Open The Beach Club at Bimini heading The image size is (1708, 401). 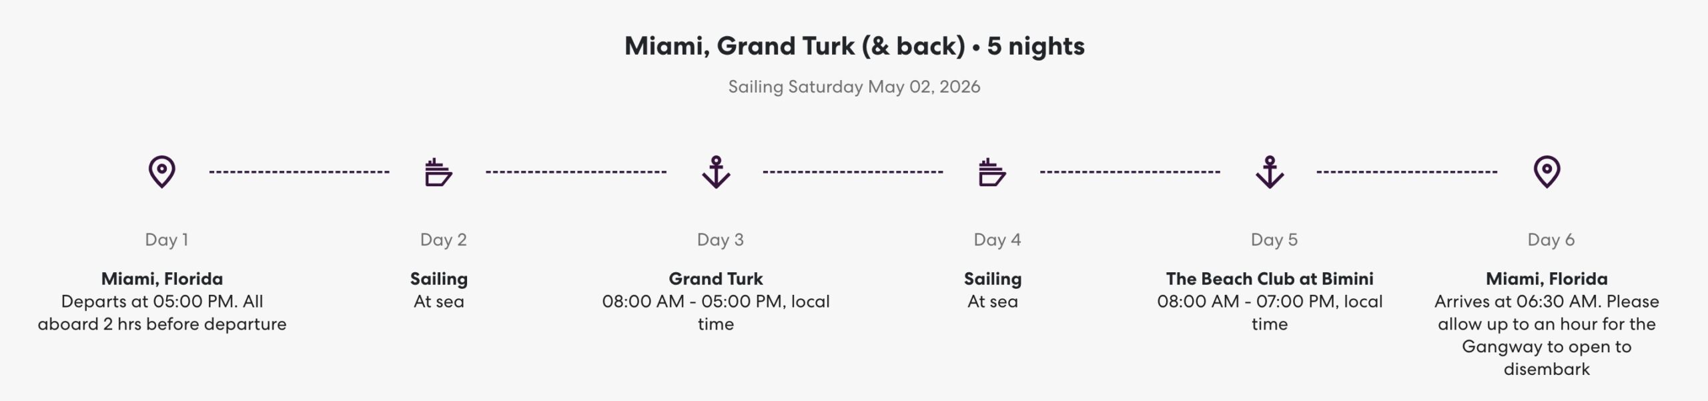click(1270, 279)
